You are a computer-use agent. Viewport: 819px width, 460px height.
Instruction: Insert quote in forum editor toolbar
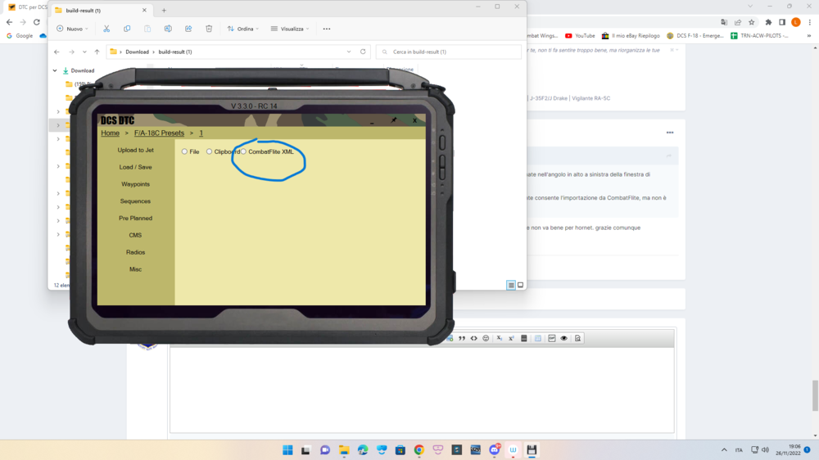point(462,338)
